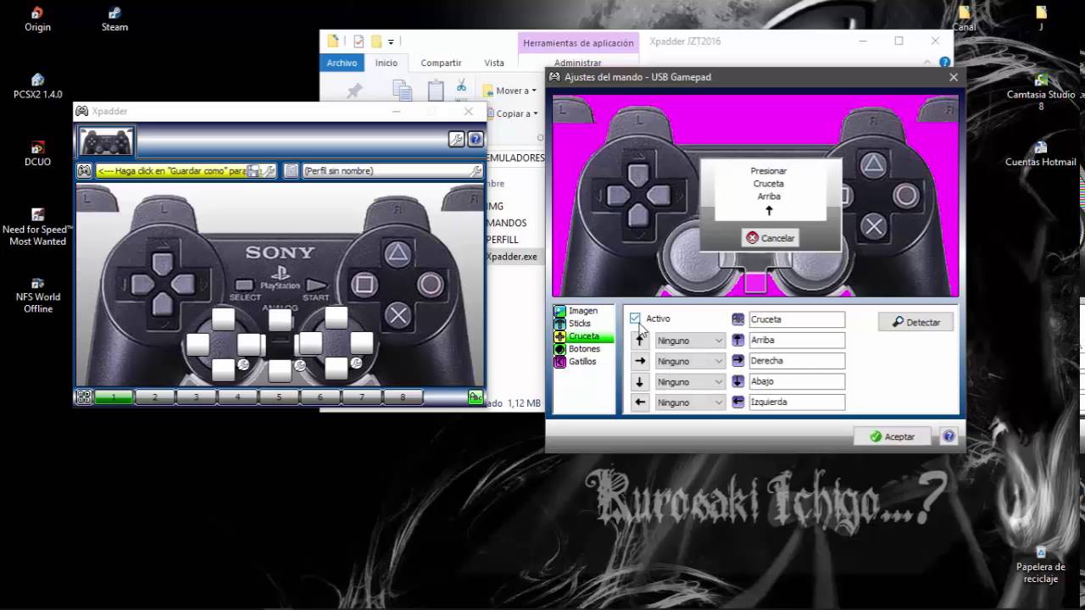Screen dimensions: 1085x610
Task: Click the right arrow direction button
Action: click(x=640, y=361)
